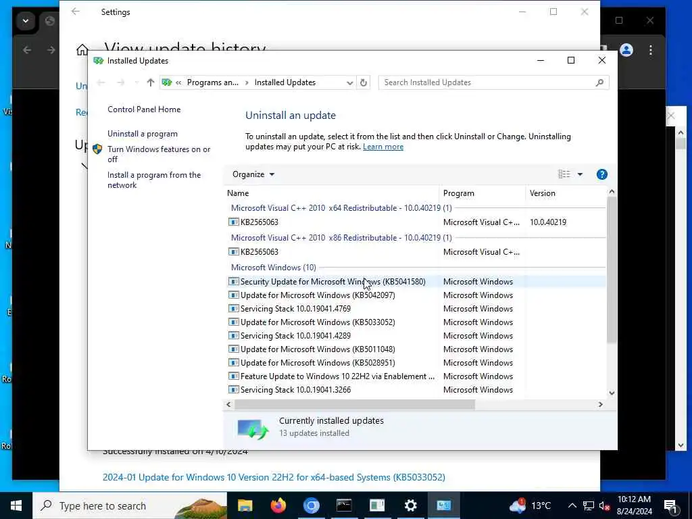Collapse Visual C++ 2010 x86 group
Viewport: 692px width, 519px height.
[x=341, y=237]
